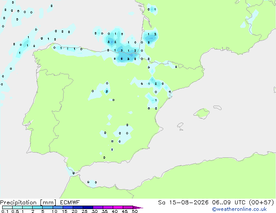Click the 15–20 mm blue legend swatch
The image size is (276, 213).
coord(68,207)
